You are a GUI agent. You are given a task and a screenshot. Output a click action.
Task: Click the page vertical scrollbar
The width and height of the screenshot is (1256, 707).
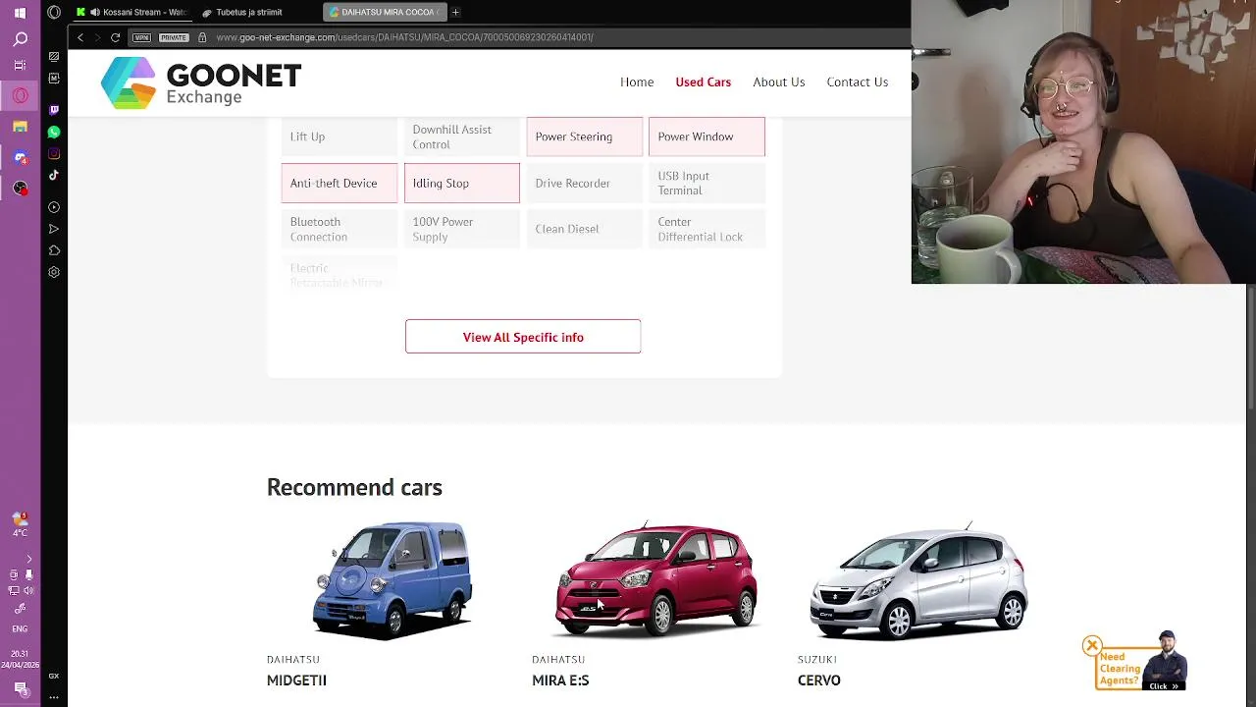point(1250,349)
